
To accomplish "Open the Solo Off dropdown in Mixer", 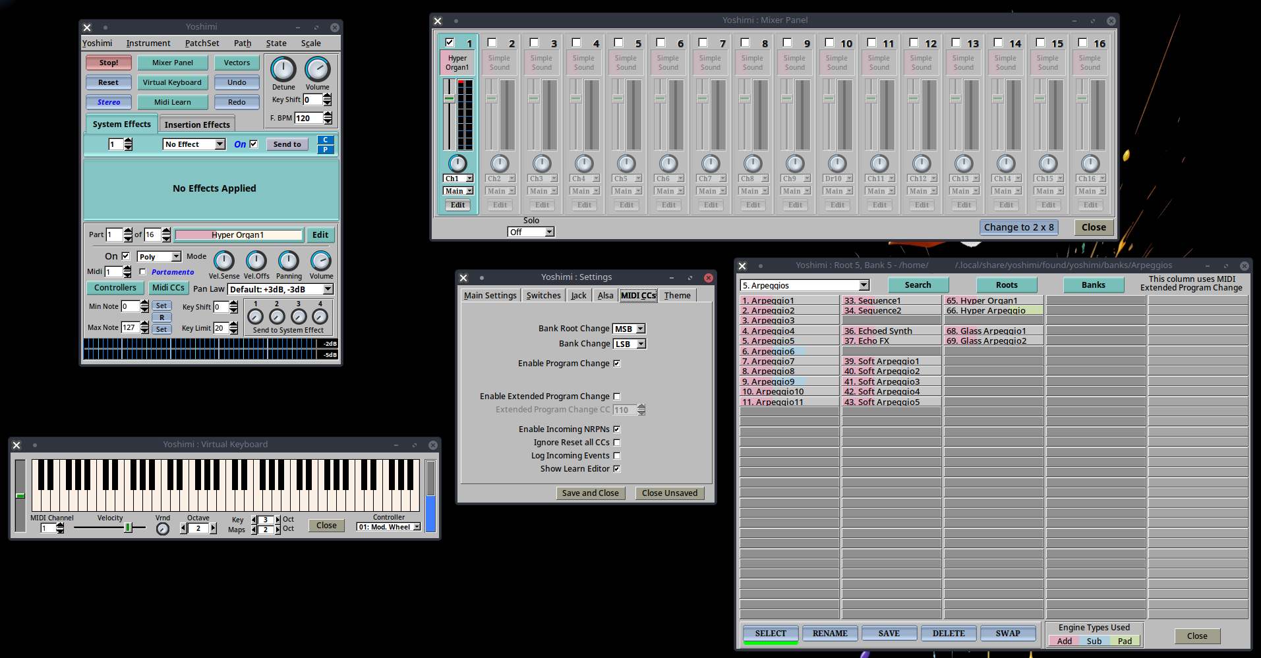I will (531, 232).
